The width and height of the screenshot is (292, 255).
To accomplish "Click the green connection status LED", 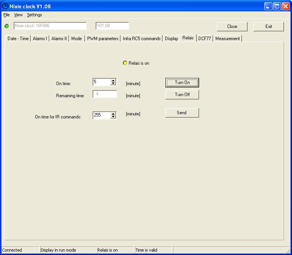I will (x=7, y=26).
